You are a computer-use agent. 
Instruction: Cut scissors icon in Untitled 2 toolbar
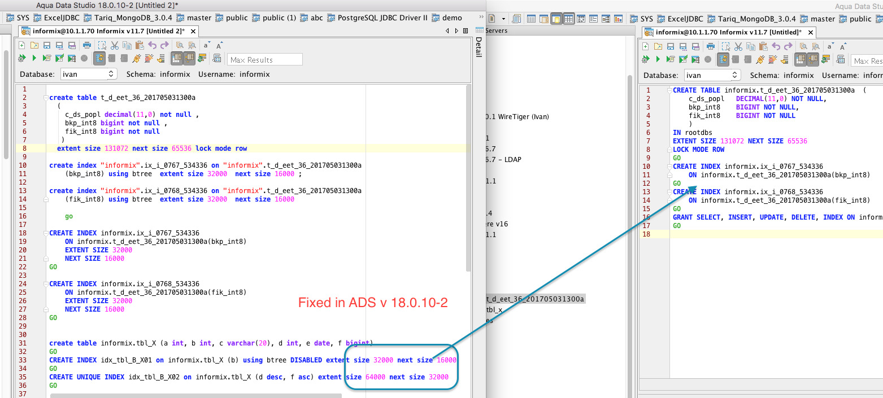[x=115, y=45]
